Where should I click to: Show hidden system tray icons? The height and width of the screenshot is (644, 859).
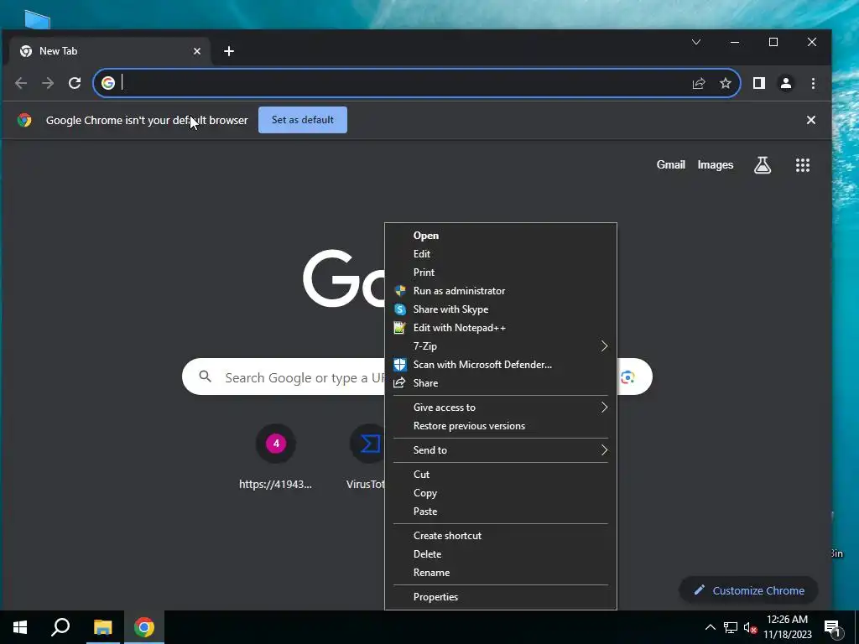pyautogui.click(x=710, y=627)
